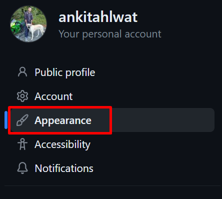Open the Notifications settings label
222x199 pixels.
[64, 168]
